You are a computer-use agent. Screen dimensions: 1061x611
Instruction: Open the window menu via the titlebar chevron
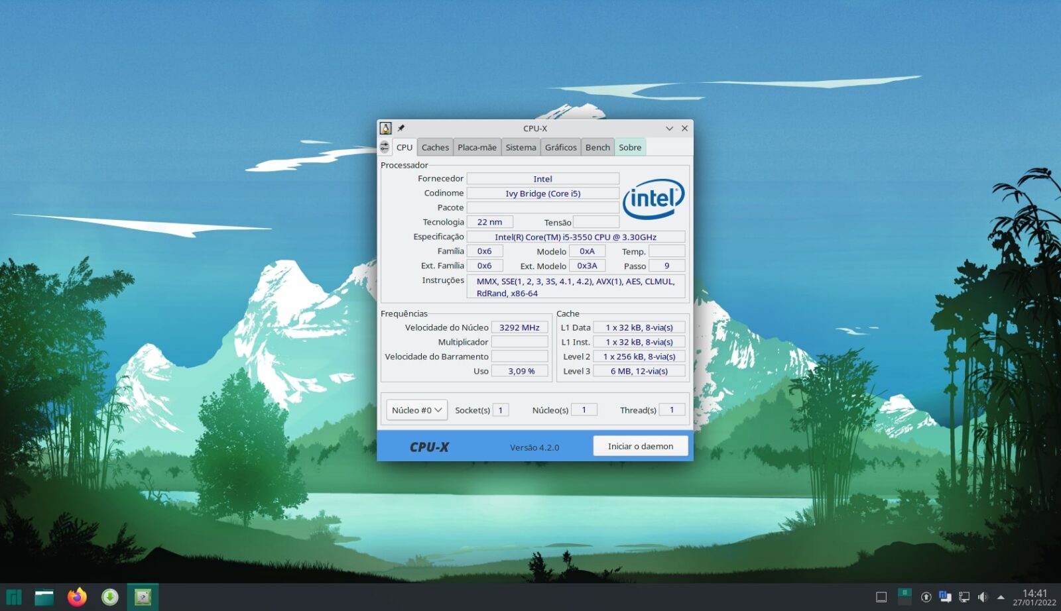click(670, 128)
